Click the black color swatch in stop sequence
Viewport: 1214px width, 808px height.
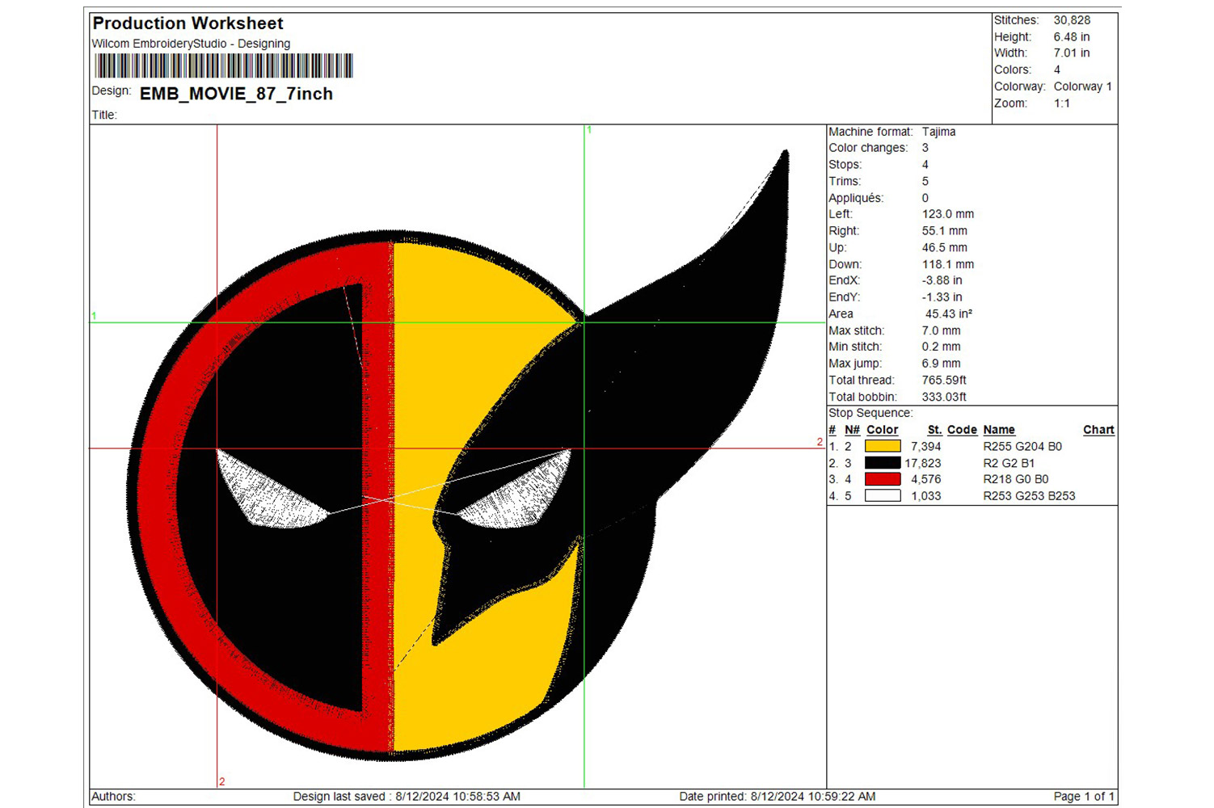point(883,463)
